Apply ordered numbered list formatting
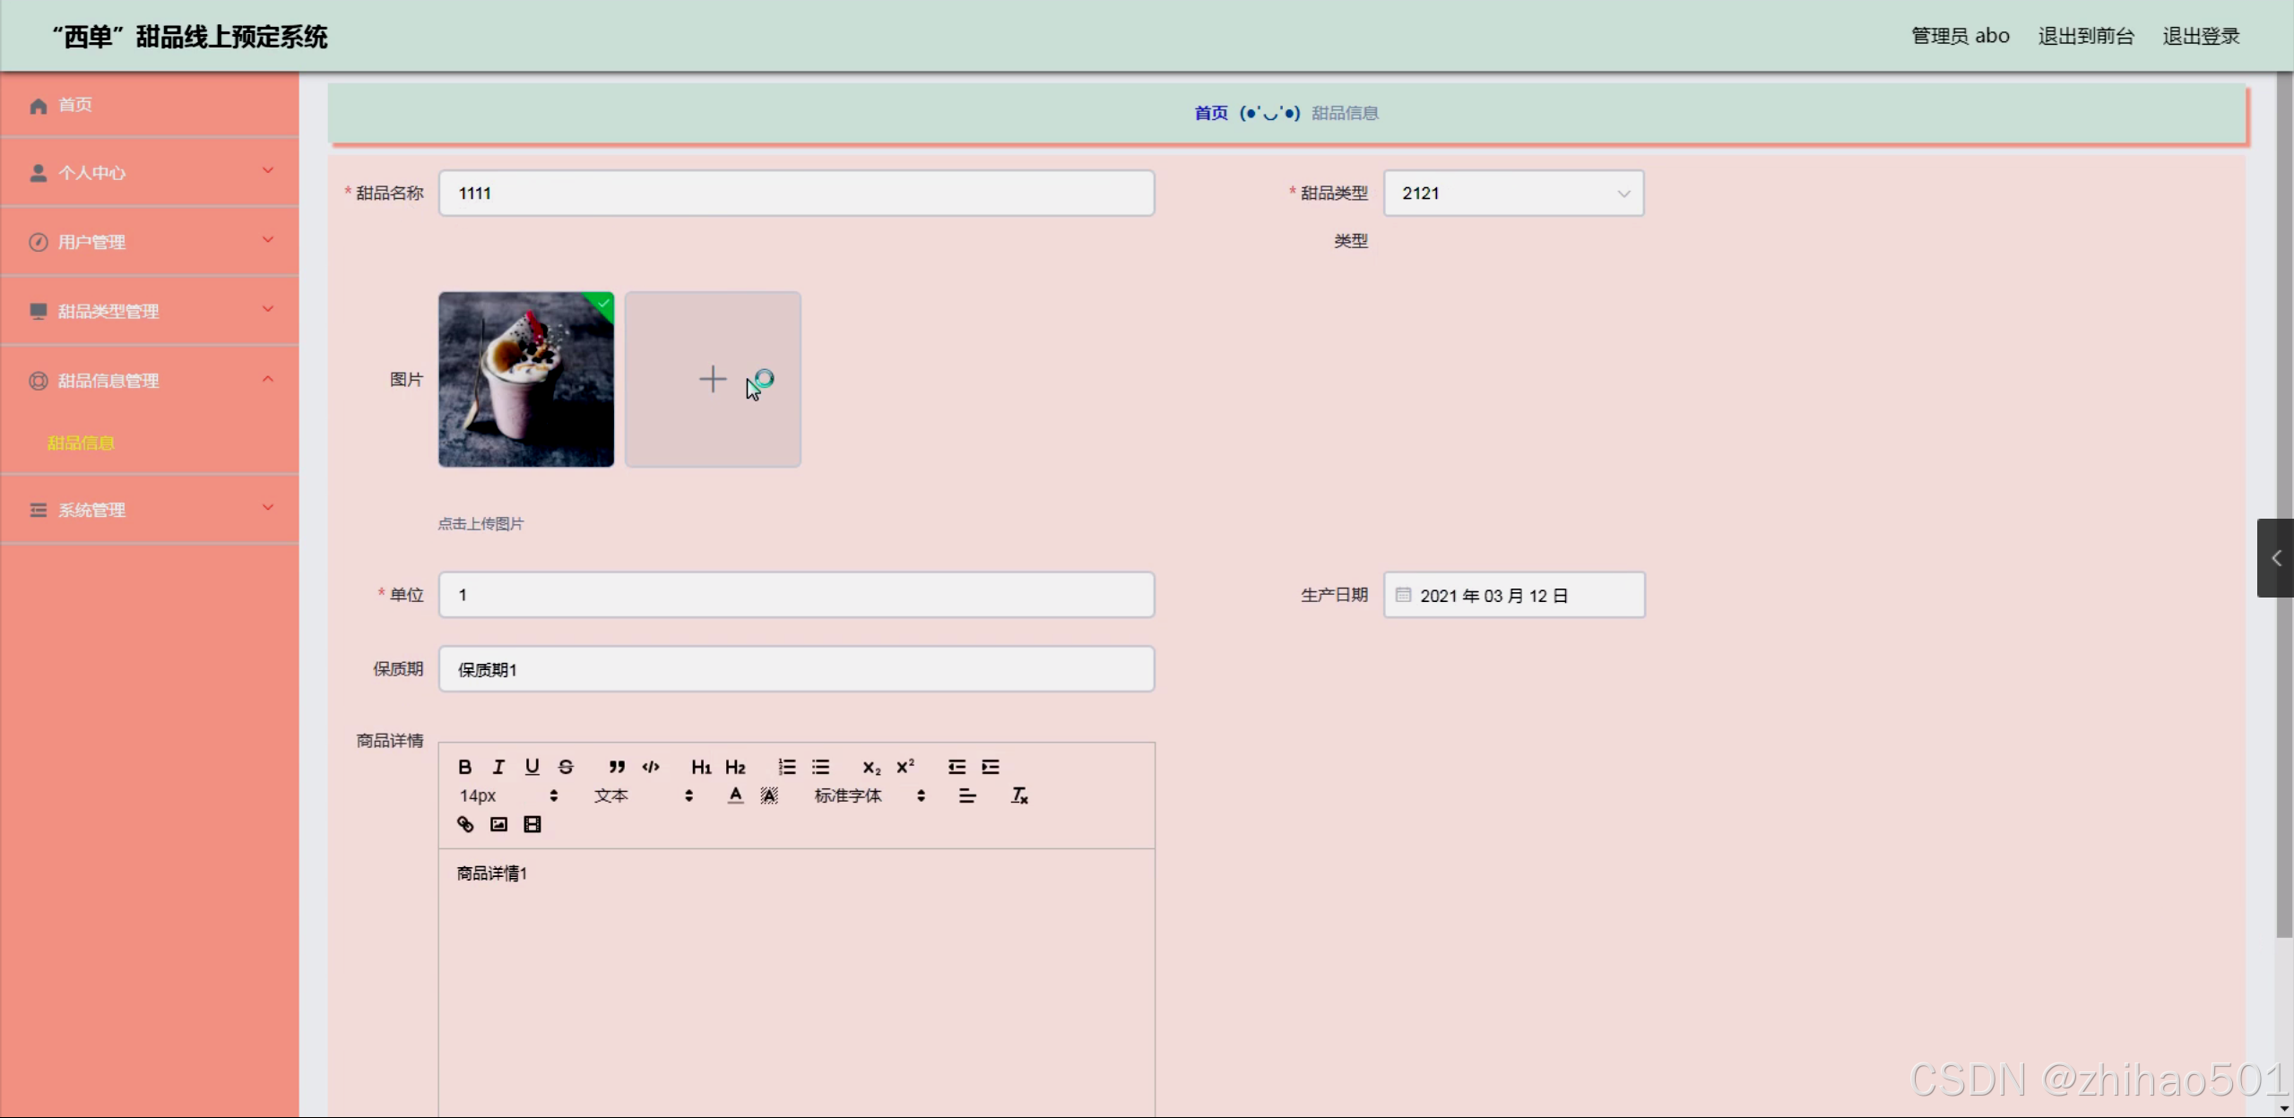The width and height of the screenshot is (2294, 1118). click(x=786, y=767)
